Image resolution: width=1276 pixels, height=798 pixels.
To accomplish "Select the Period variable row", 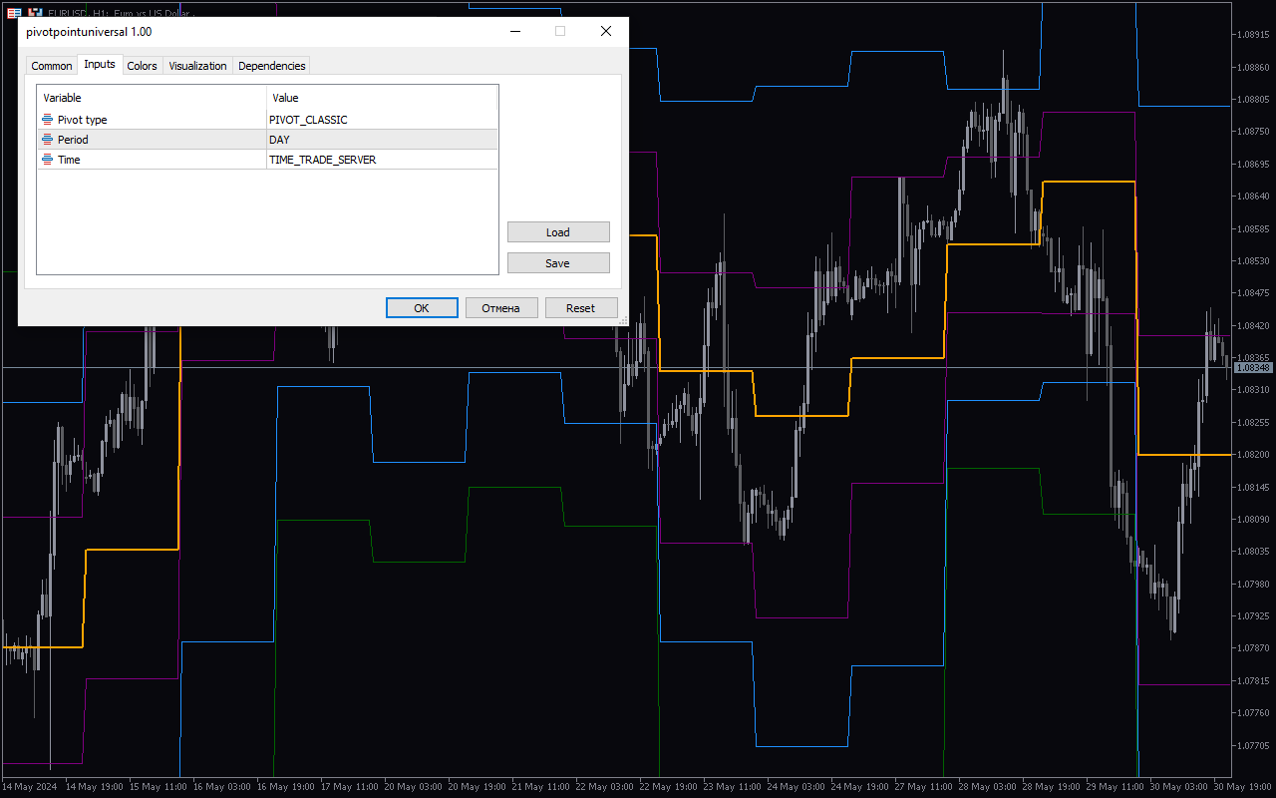I will coord(267,140).
